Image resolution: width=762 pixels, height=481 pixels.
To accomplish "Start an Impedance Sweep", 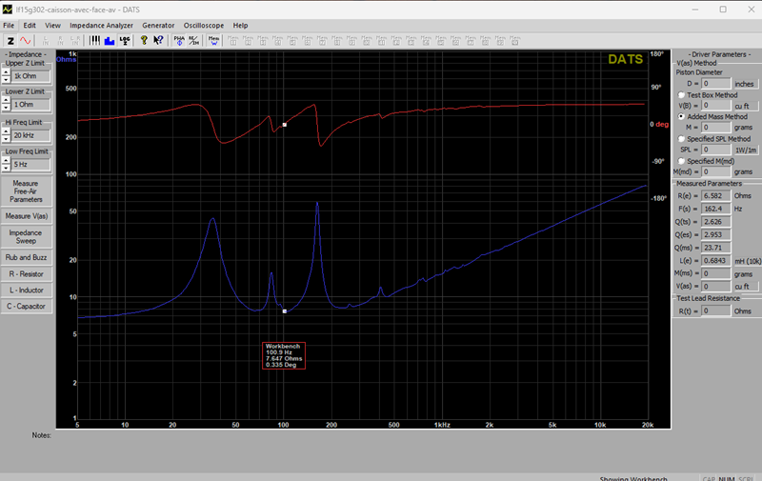I will pyautogui.click(x=27, y=236).
